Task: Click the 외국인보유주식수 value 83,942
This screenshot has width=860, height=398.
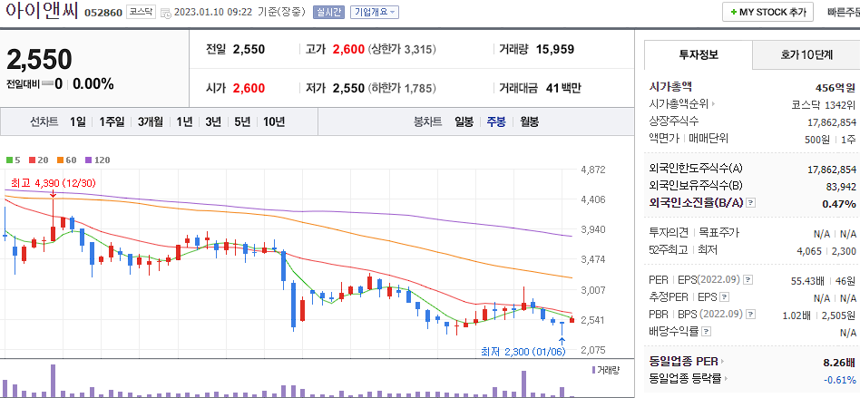Action: coord(841,187)
